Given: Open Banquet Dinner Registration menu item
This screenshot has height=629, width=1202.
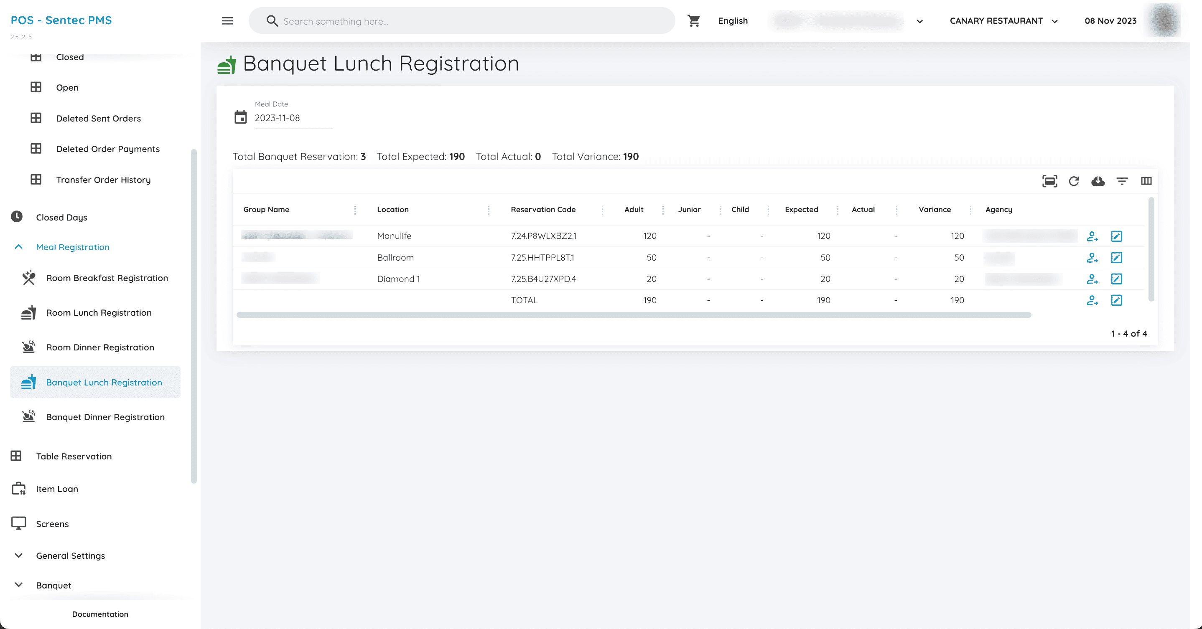Looking at the screenshot, I should (95, 417).
